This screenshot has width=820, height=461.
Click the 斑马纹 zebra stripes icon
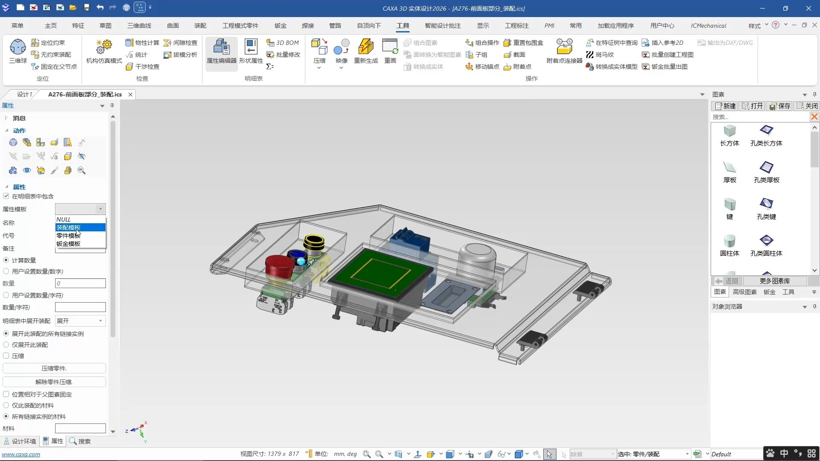(x=600, y=55)
